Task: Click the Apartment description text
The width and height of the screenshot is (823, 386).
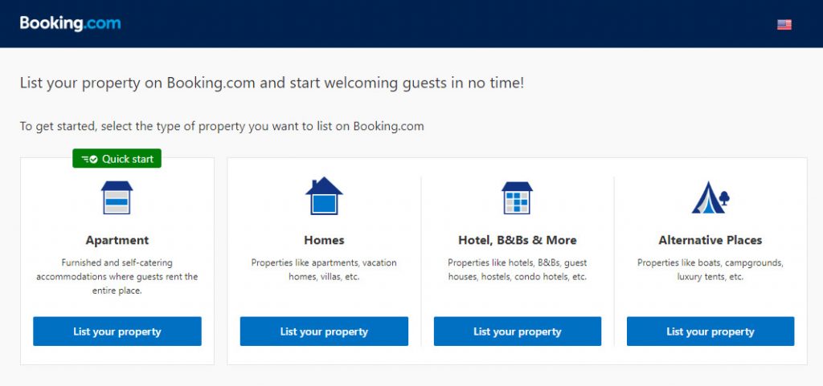Action: pyautogui.click(x=117, y=277)
